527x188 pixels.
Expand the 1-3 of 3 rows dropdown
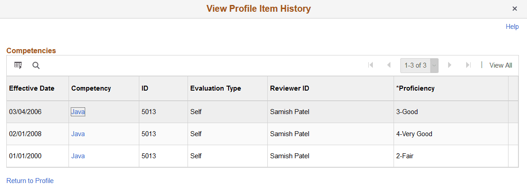434,65
